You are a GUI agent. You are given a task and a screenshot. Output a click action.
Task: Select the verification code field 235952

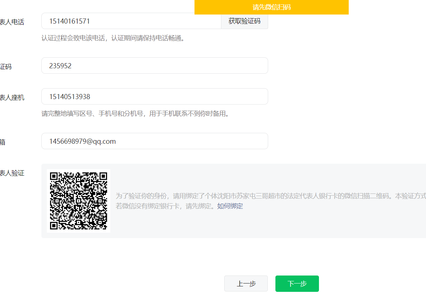click(x=155, y=65)
